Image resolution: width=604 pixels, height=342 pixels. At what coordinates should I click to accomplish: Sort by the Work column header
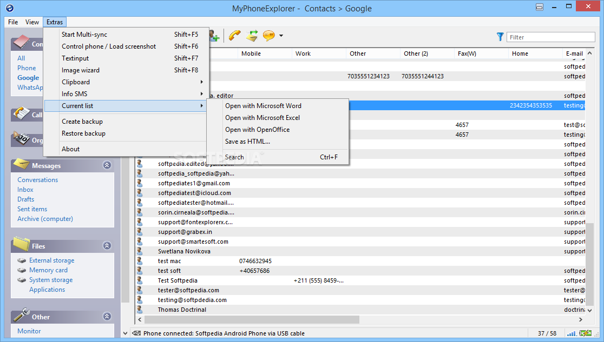pos(319,53)
